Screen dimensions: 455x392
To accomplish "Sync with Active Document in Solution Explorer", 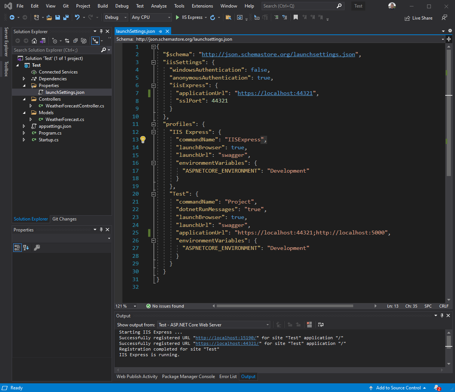I will coord(67,41).
